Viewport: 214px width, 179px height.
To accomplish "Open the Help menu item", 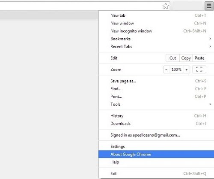I will [x=156, y=162].
